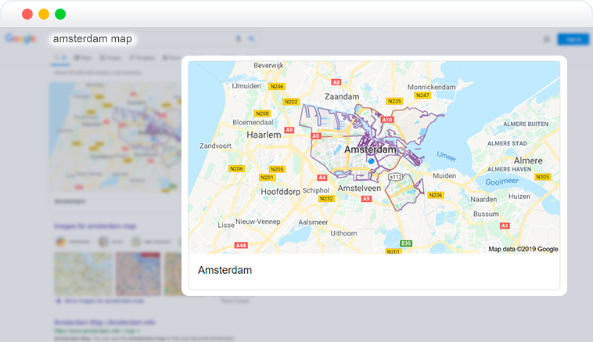Click the Uithoorn label

tap(343, 233)
